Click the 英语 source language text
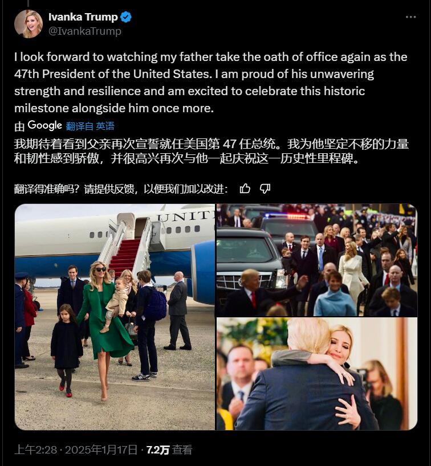Viewport: 431px width, 466px height. pos(105,126)
